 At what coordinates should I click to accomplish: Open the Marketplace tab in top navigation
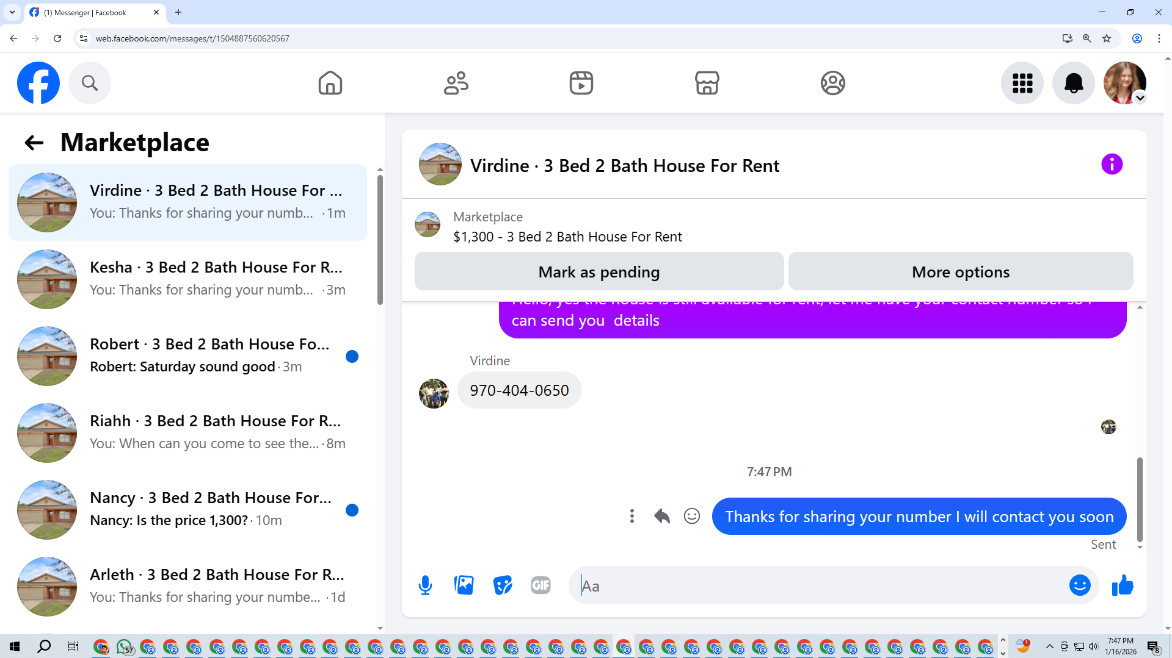point(707,83)
